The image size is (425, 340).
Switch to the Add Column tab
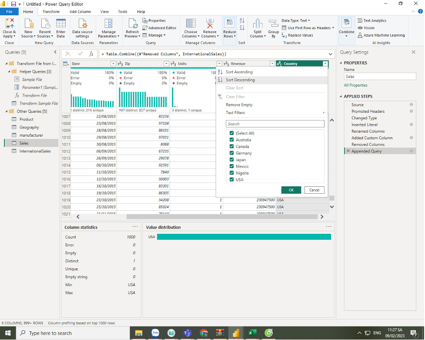80,12
